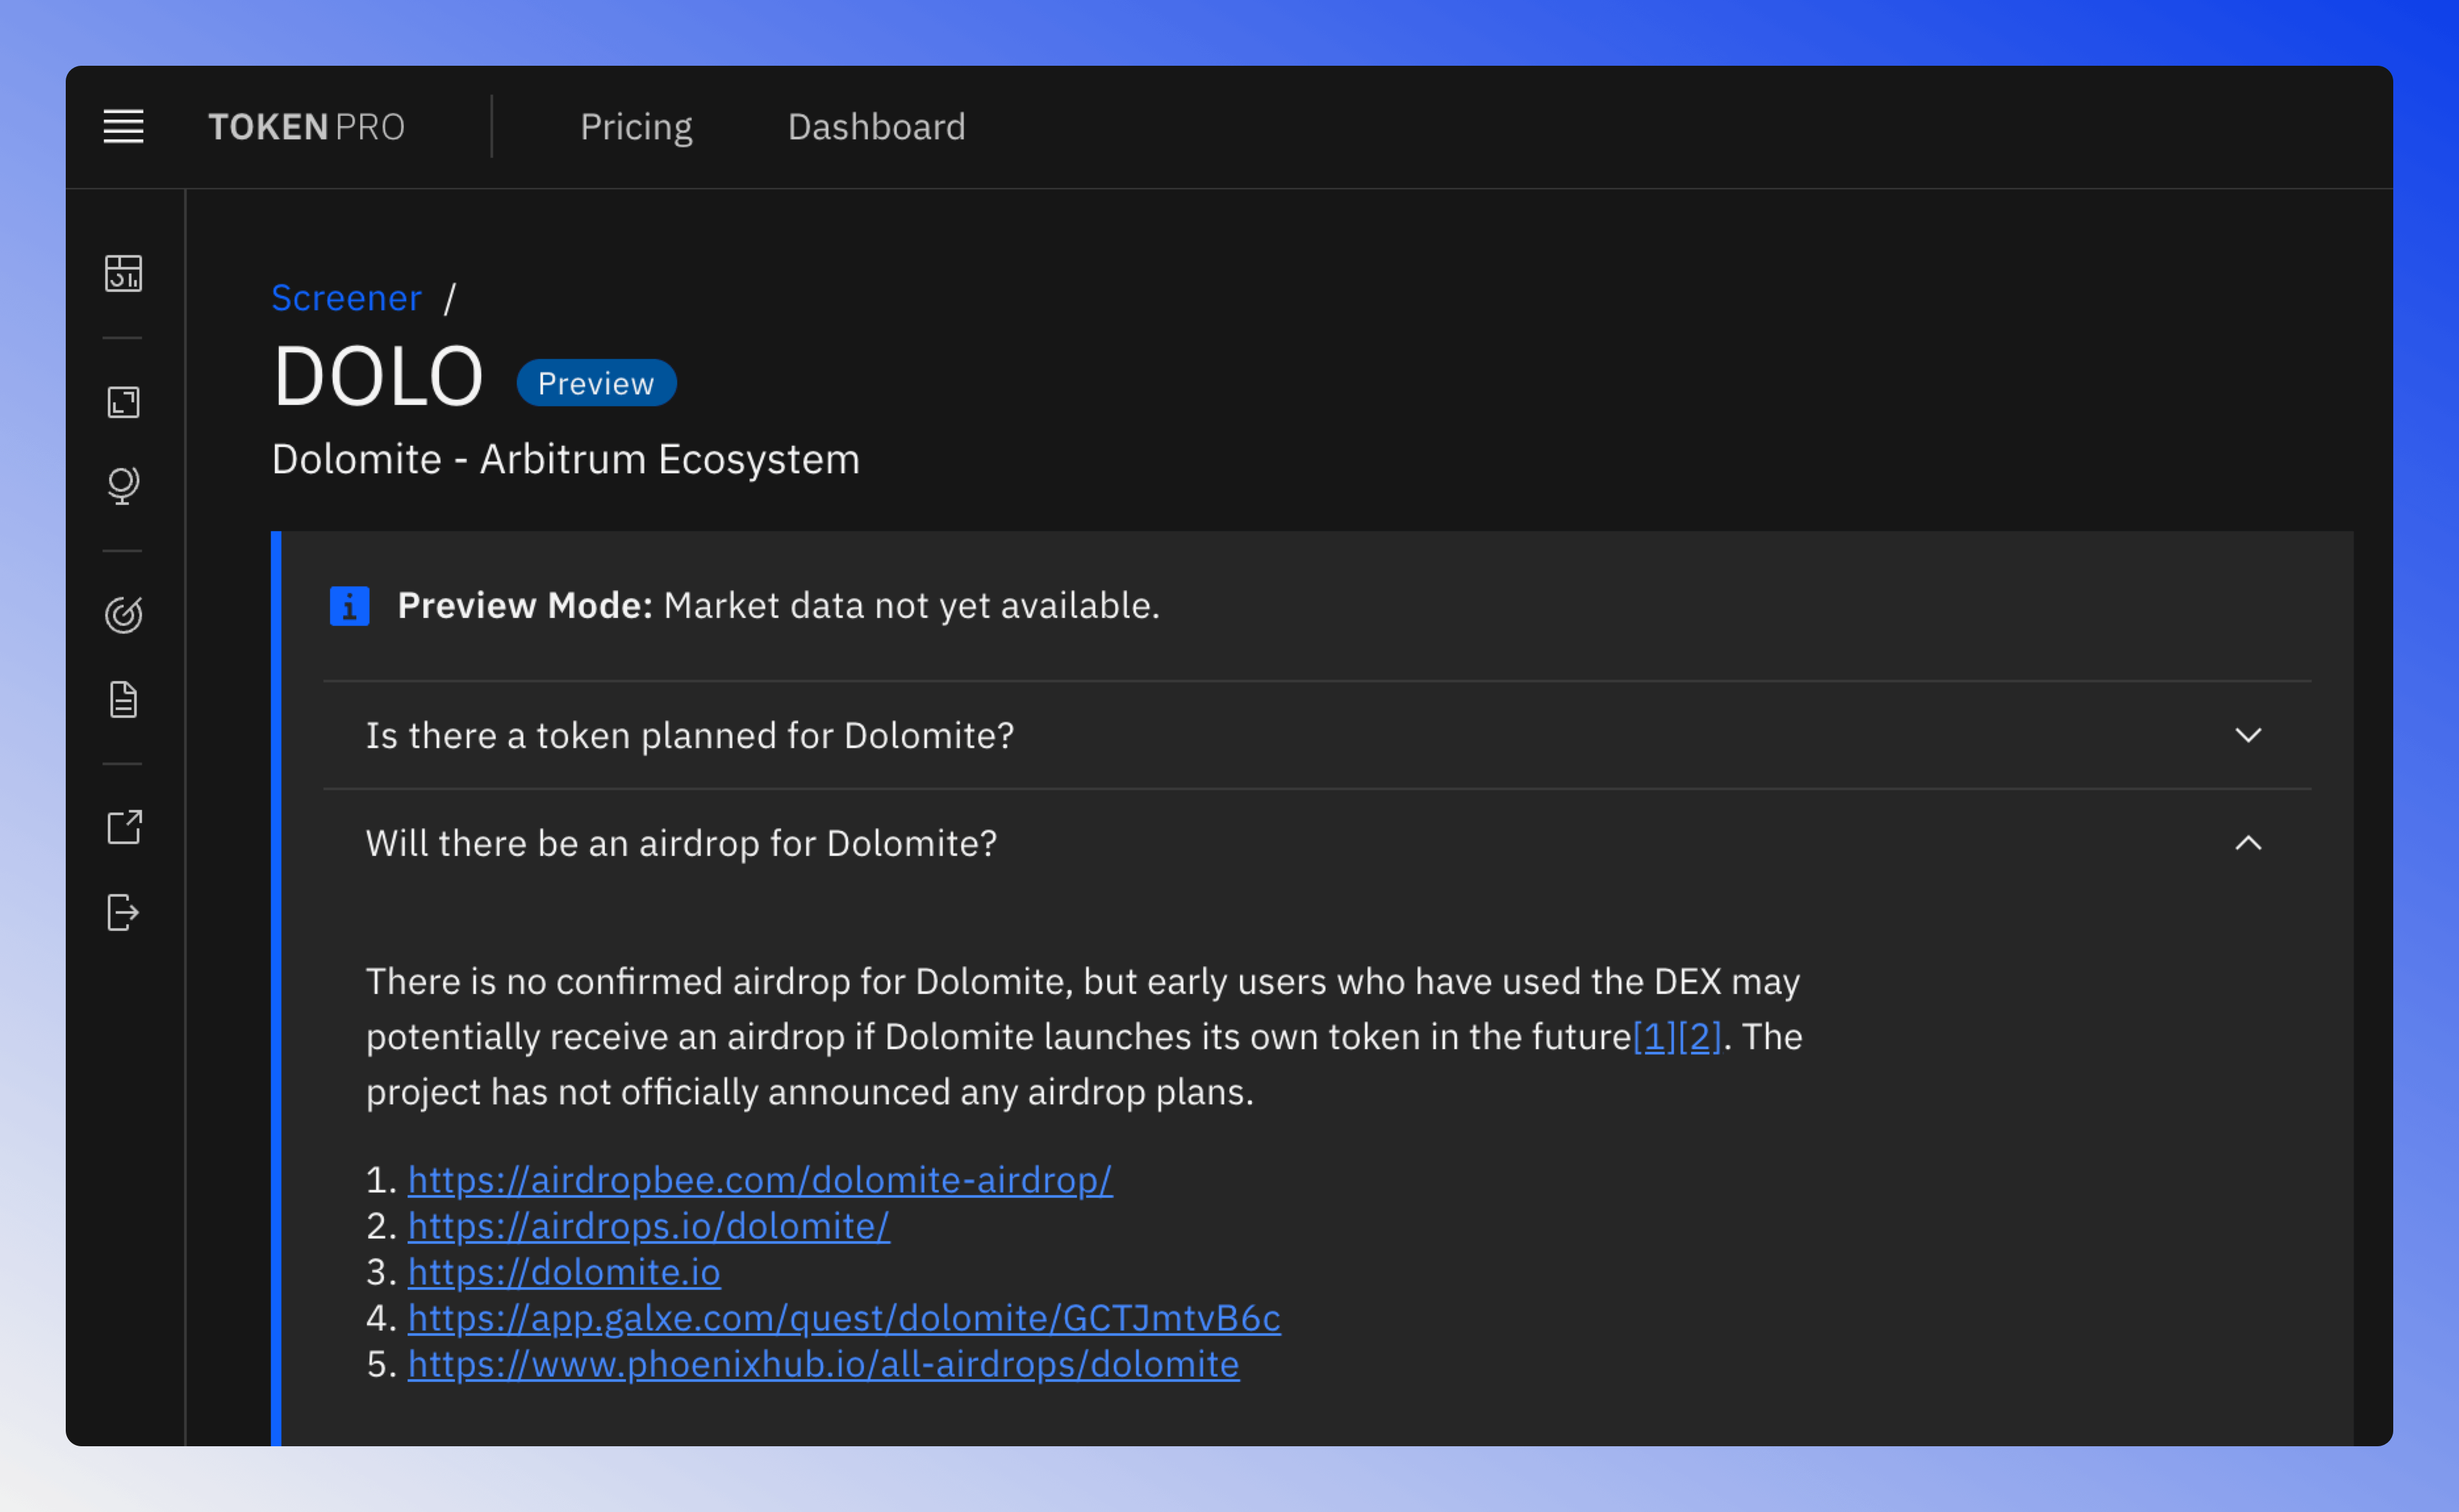Screen dimensions: 2459x1512
Task: Select the blue left accent color bar
Action: (x=279, y=966)
